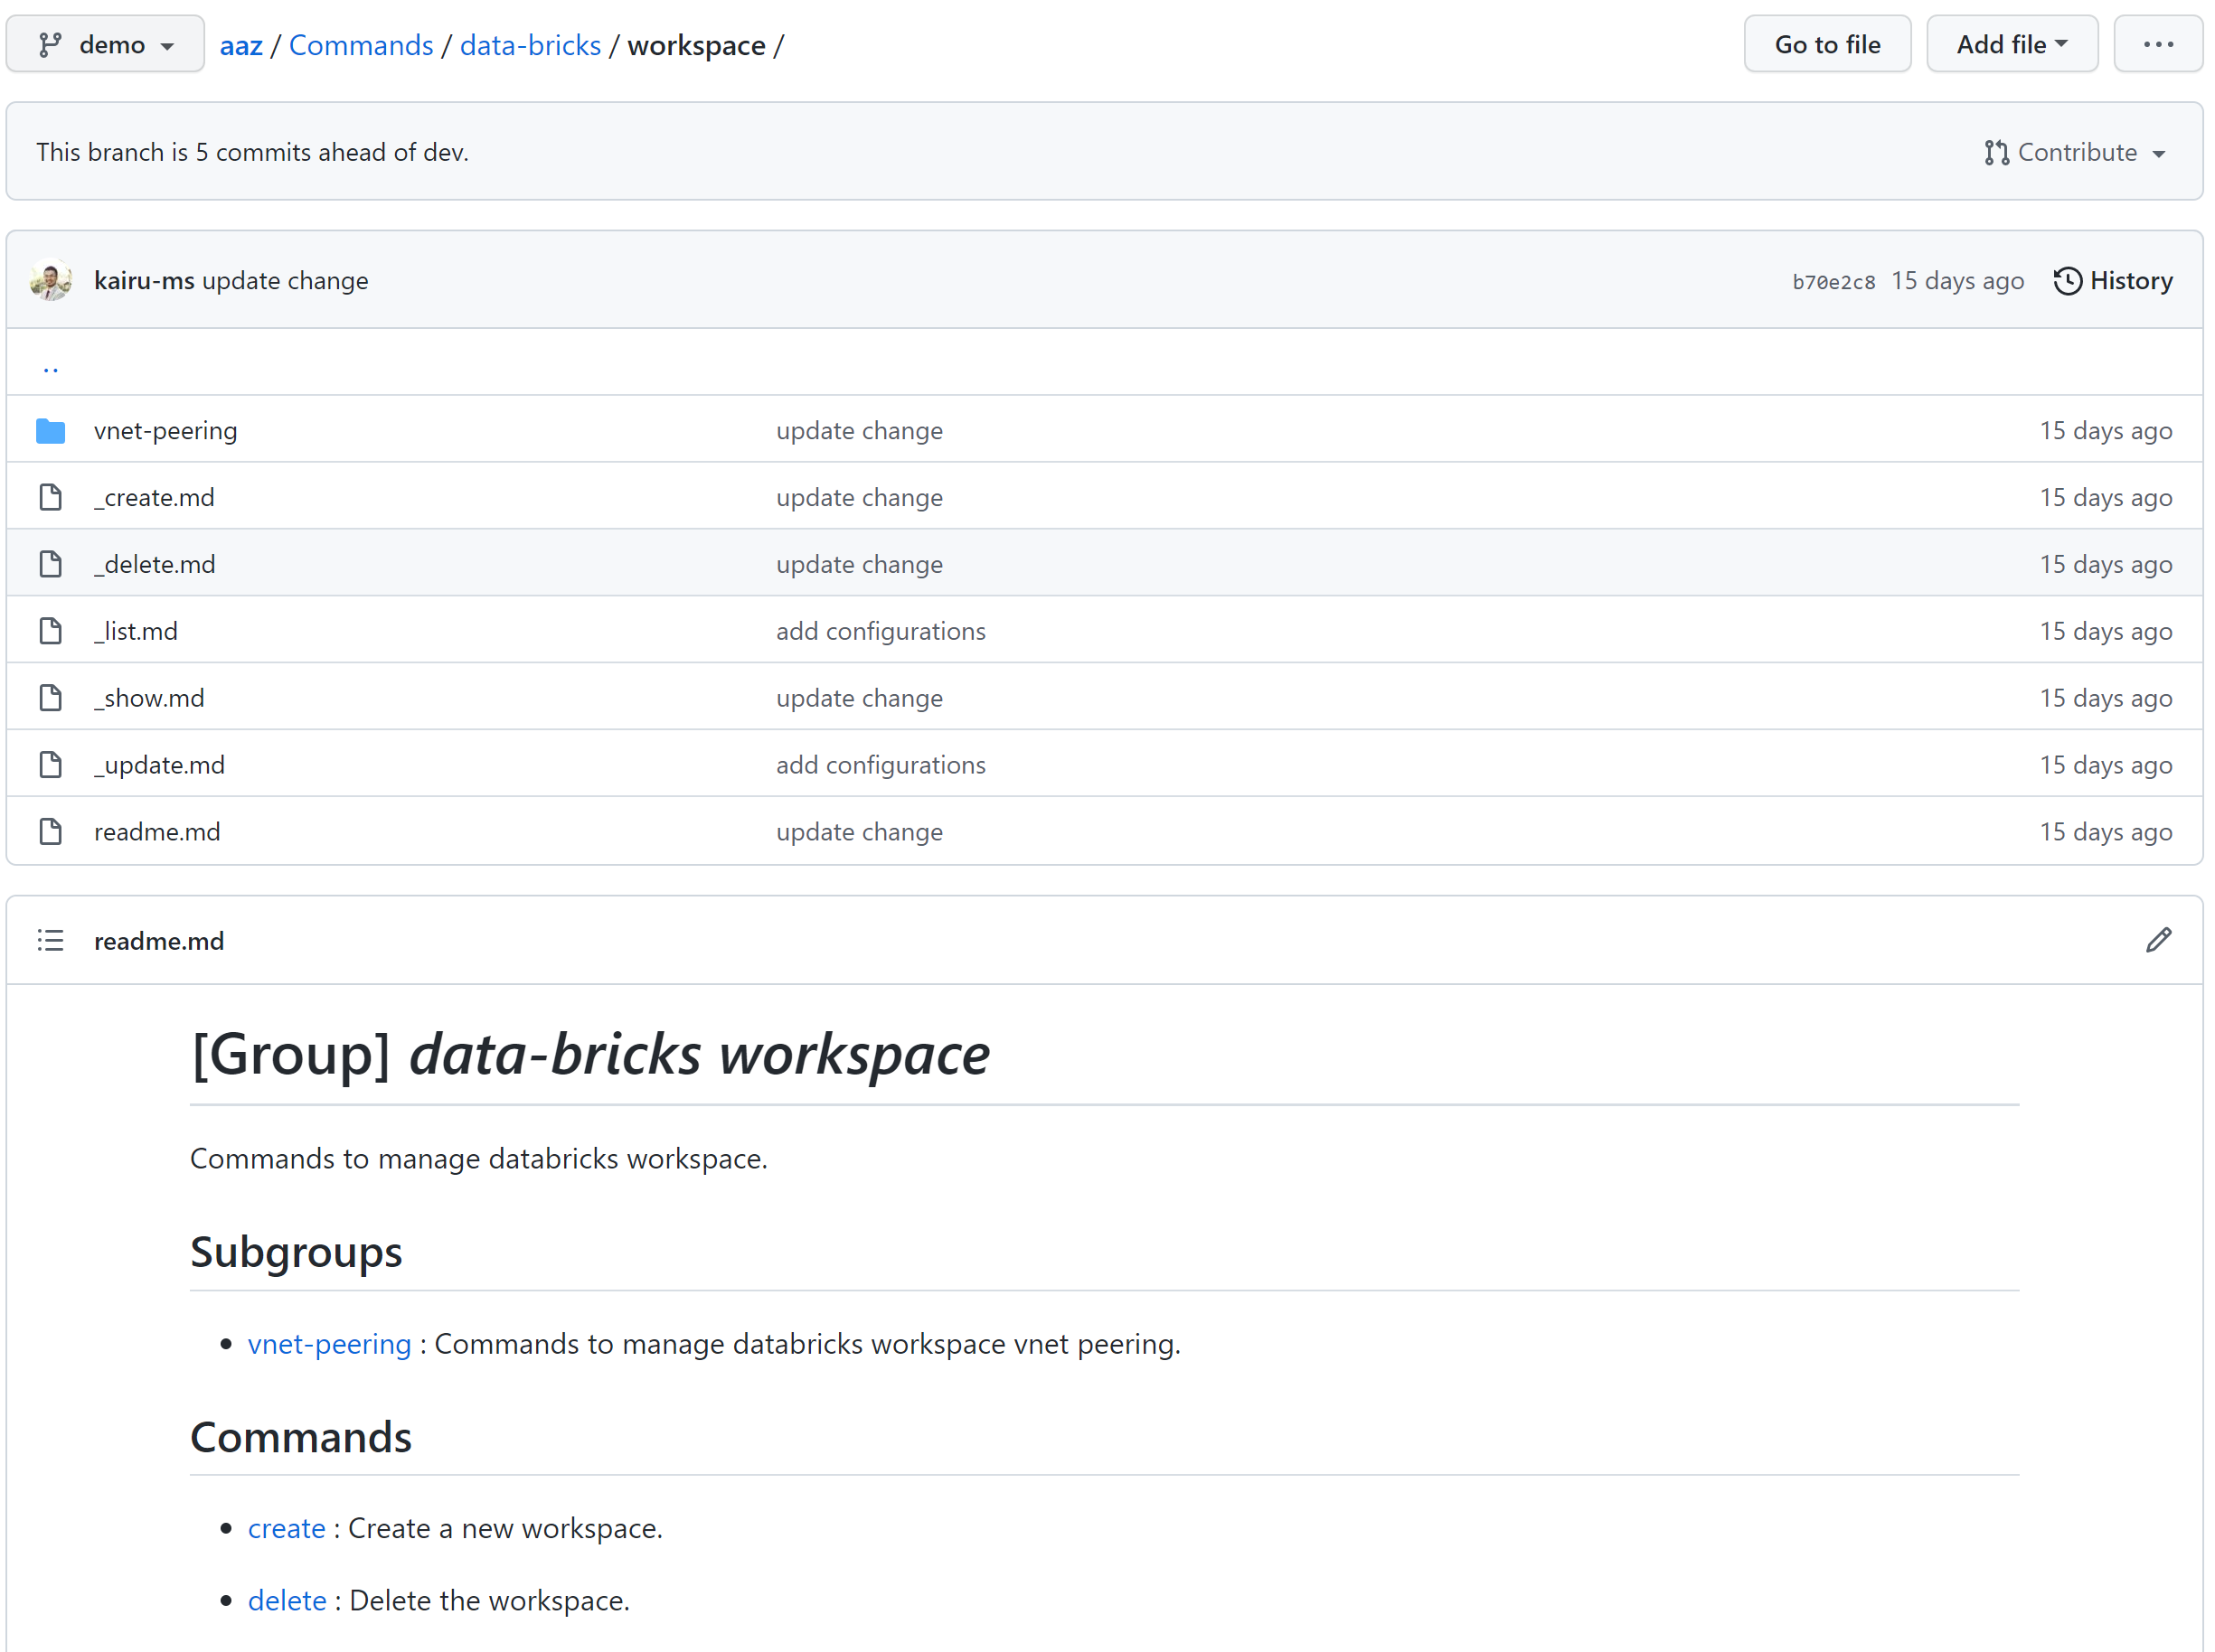Click the Go to file button
The height and width of the screenshot is (1652, 2215).
[x=1827, y=44]
